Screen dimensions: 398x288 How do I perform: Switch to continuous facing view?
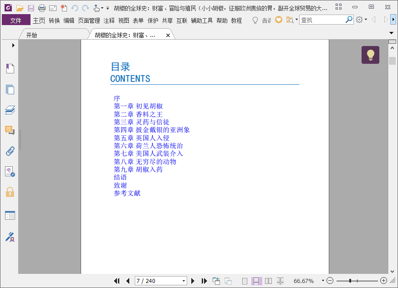(280, 281)
